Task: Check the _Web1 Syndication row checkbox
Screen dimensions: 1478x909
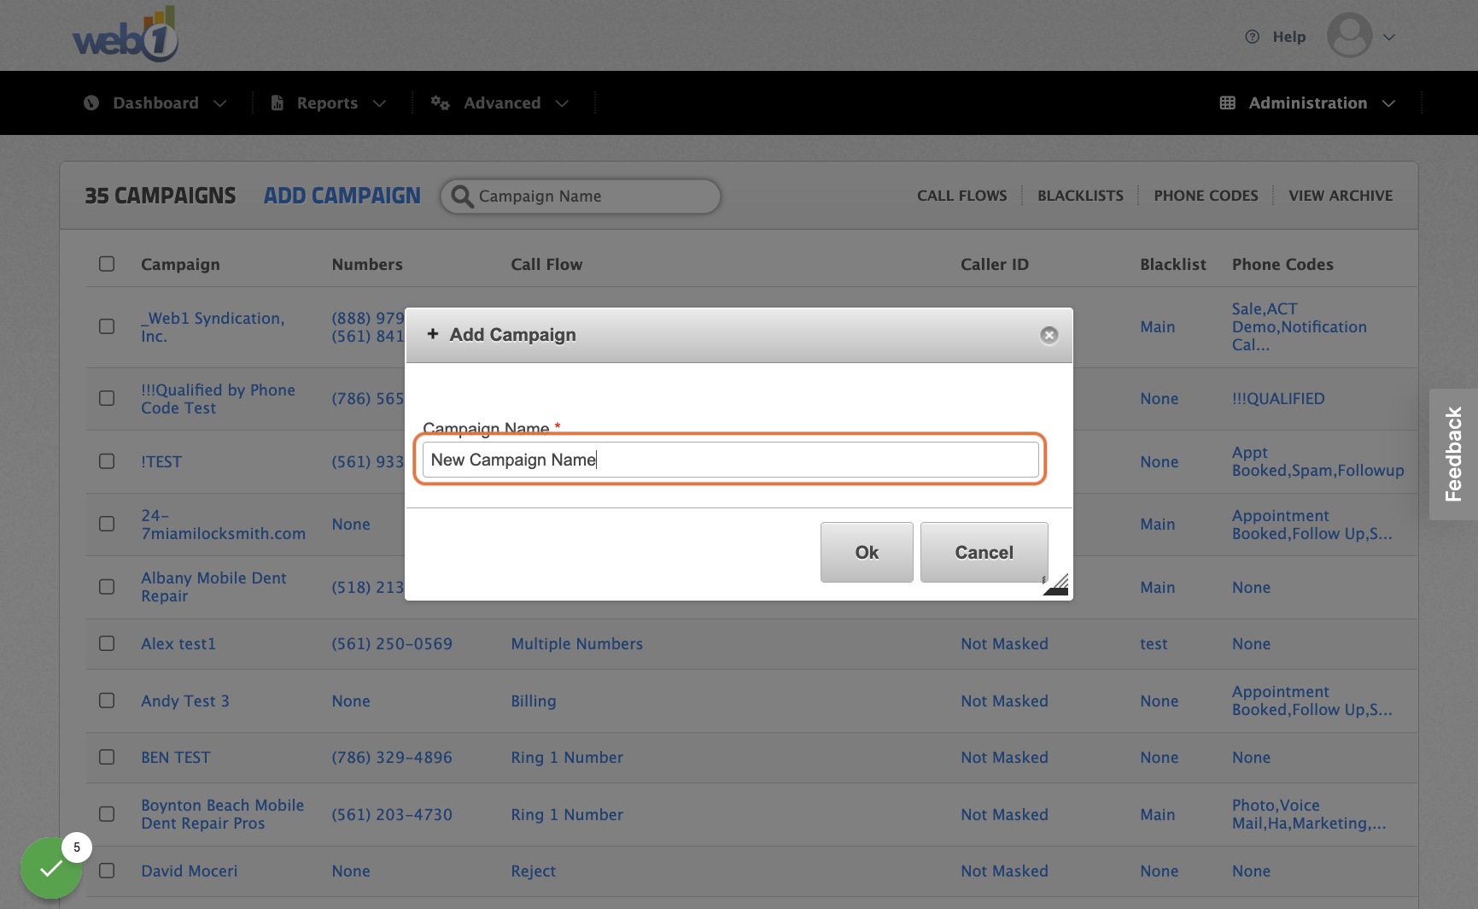Action: click(107, 326)
